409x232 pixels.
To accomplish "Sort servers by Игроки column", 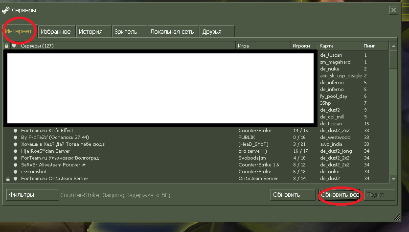I will coord(304,46).
